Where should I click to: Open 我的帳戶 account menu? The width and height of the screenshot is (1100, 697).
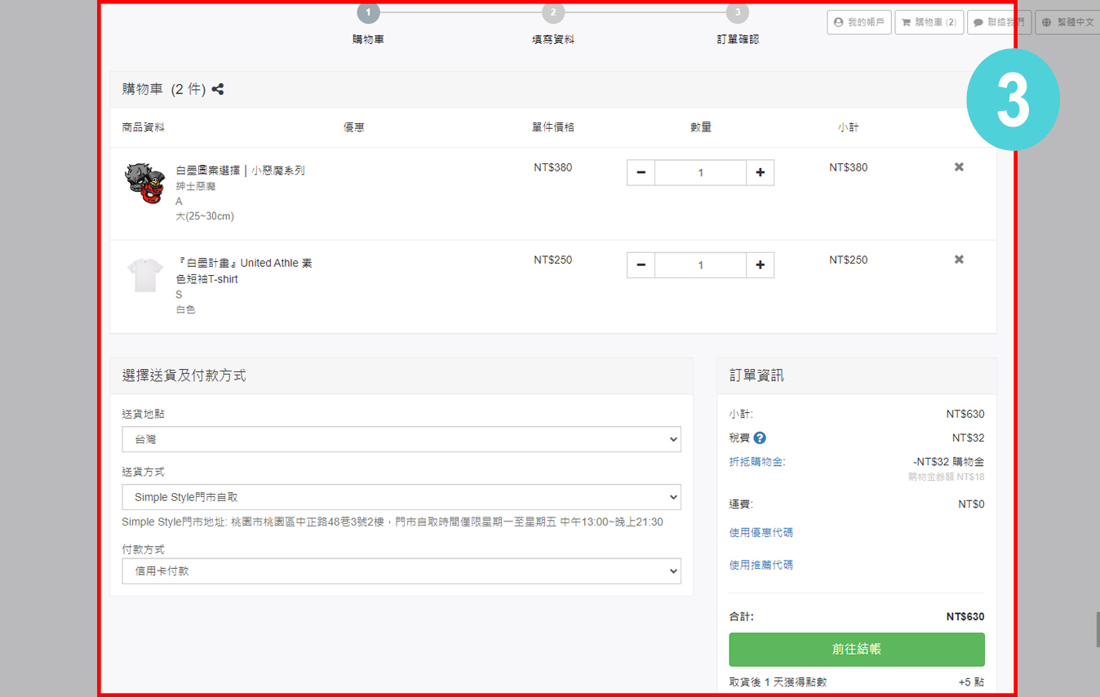(858, 23)
